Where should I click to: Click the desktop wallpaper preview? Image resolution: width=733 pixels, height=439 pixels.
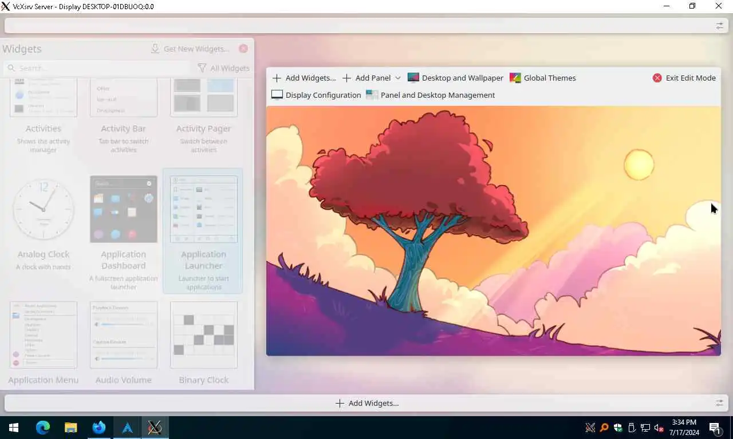point(493,231)
